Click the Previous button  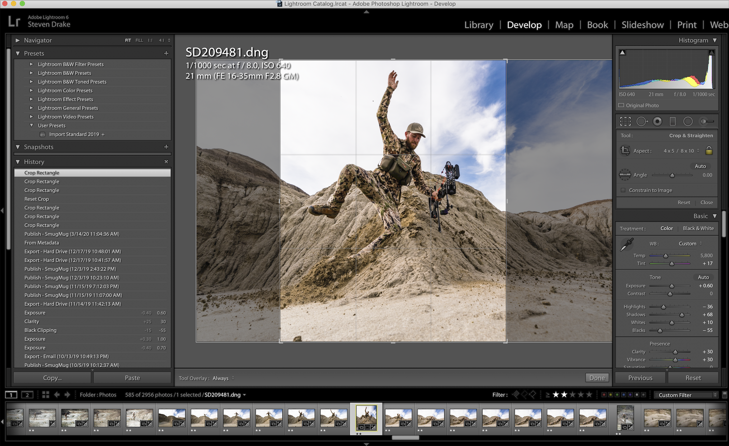tap(640, 378)
